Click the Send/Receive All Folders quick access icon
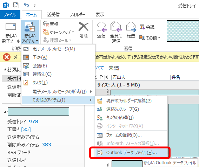 pos(16,5)
